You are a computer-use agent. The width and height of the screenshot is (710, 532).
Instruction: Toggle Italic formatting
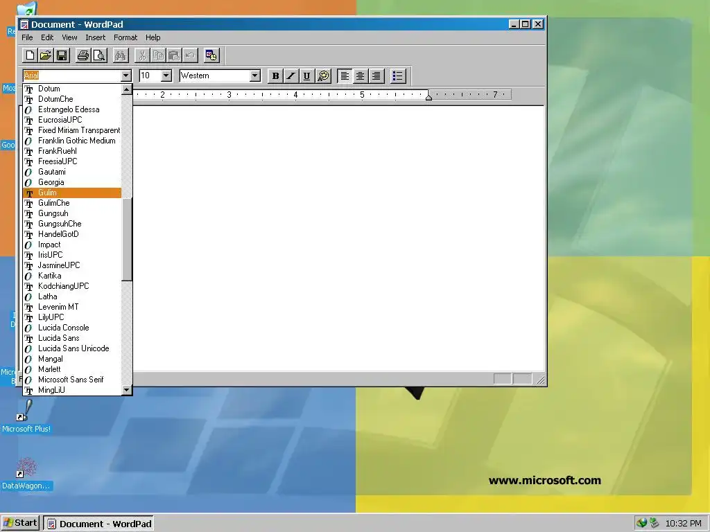(291, 76)
